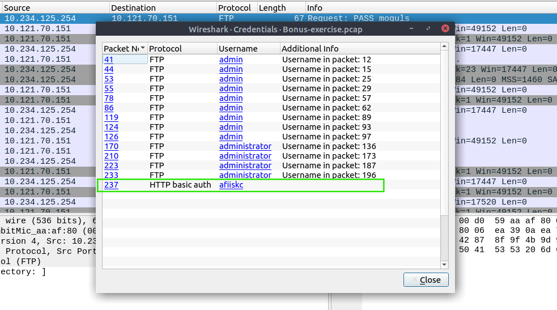557x310 pixels.
Task: Select the FTP PASS moguls packet row in main window
Action: click(x=279, y=18)
